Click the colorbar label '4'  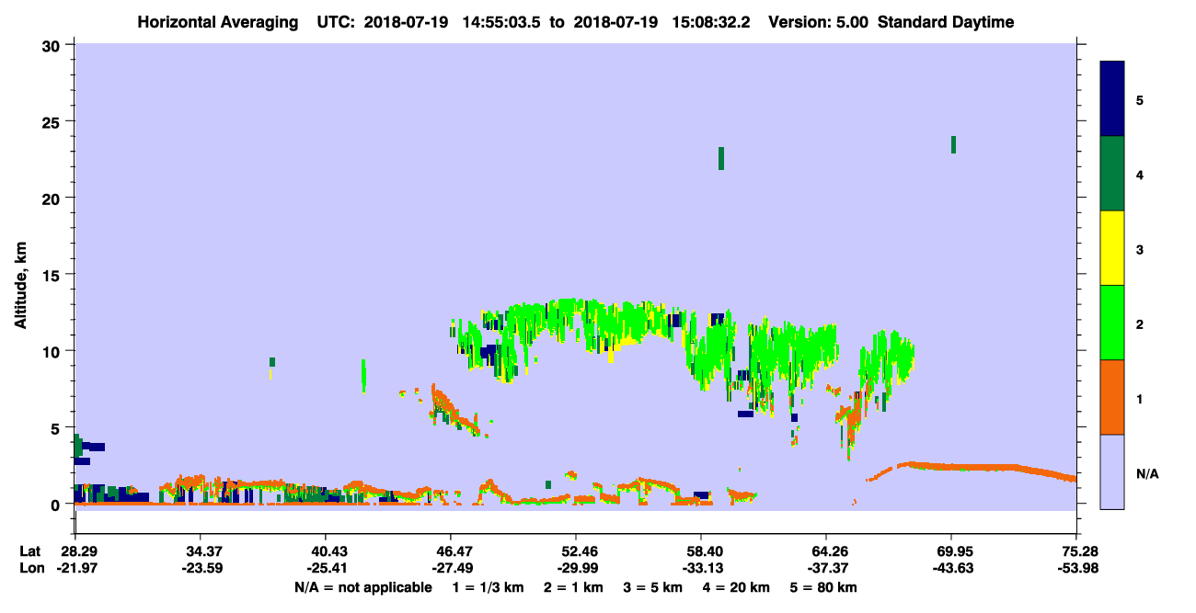coord(1140,174)
